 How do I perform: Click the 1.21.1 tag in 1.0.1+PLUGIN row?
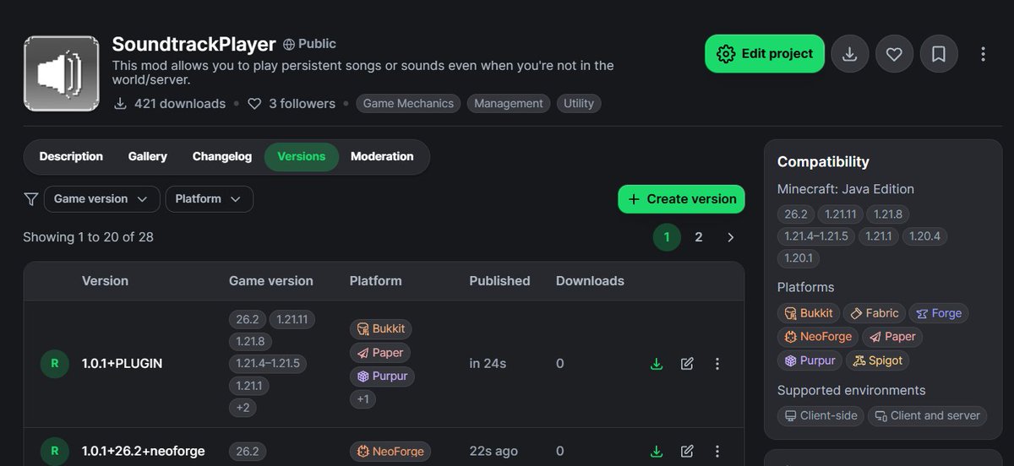coord(248,386)
